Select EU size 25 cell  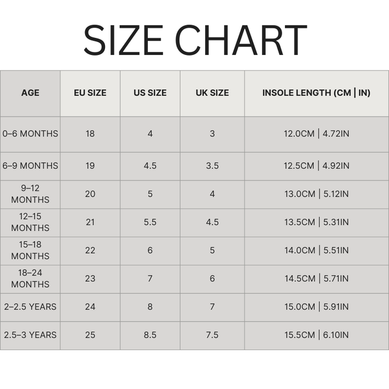tap(90, 335)
